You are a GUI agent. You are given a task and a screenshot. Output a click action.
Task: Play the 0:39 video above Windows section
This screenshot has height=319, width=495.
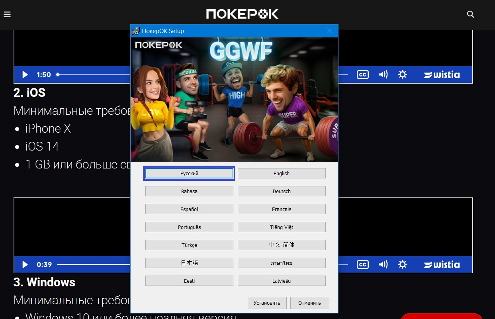click(x=25, y=264)
